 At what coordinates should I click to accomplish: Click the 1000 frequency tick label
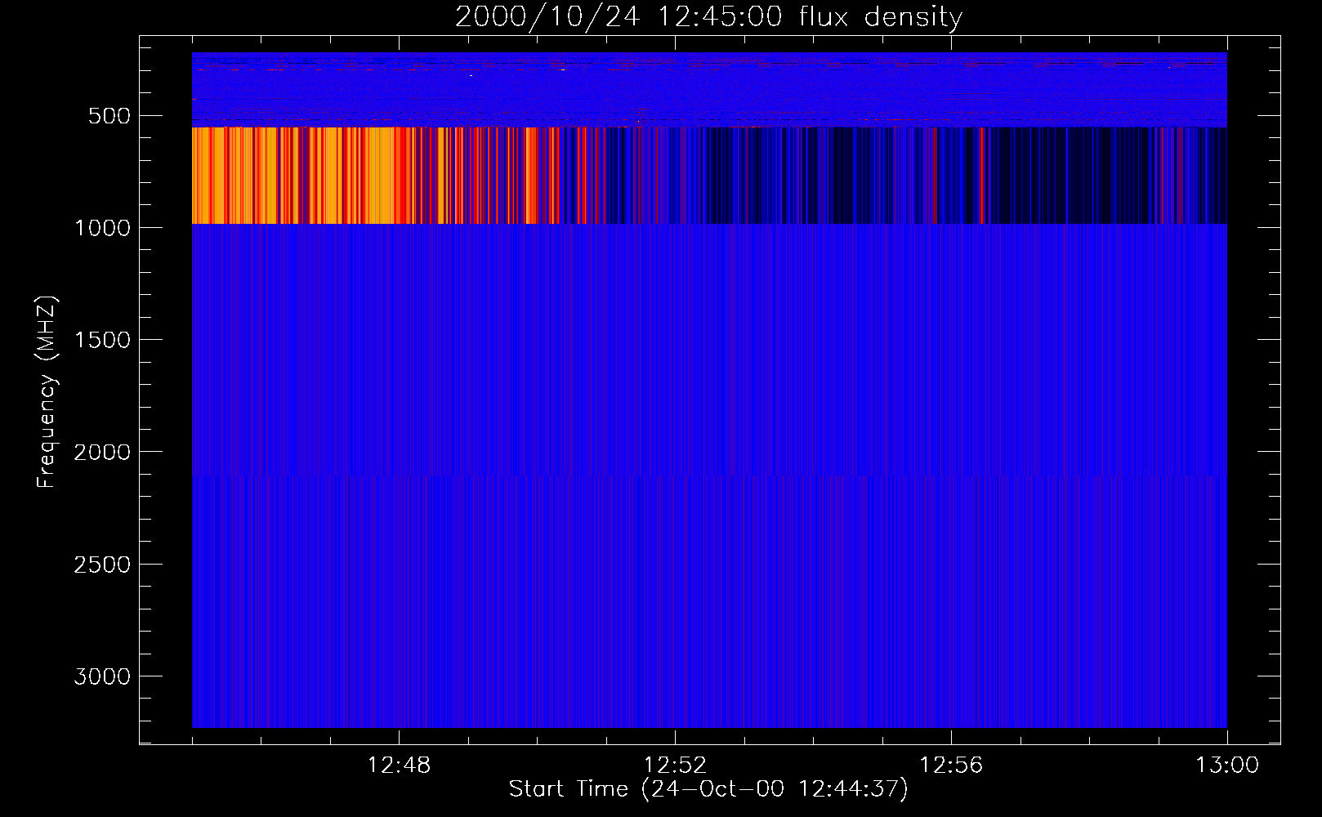(102, 228)
